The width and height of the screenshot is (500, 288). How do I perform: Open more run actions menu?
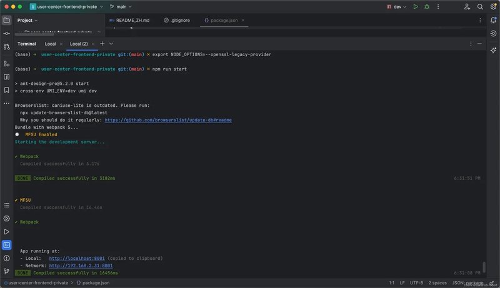tap(438, 7)
